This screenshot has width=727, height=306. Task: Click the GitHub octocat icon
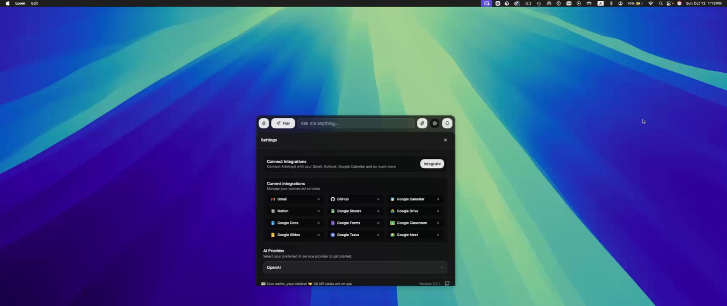pos(333,199)
